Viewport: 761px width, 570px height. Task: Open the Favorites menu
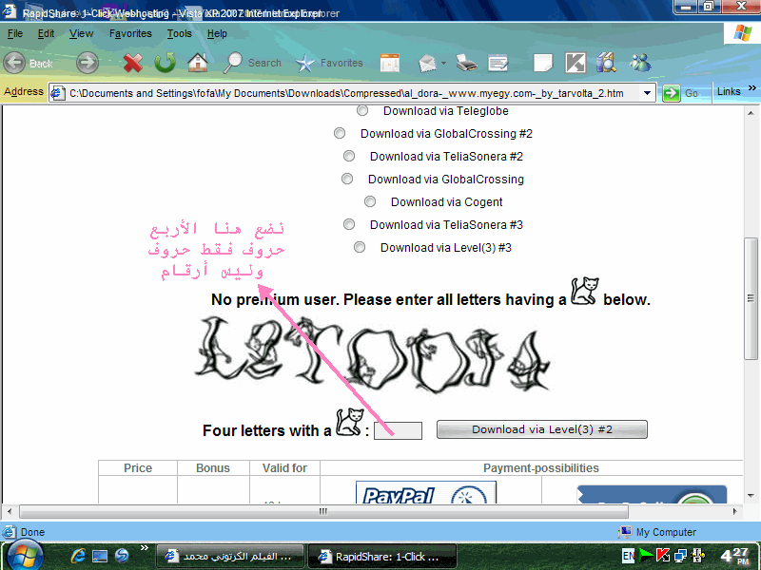[x=130, y=33]
